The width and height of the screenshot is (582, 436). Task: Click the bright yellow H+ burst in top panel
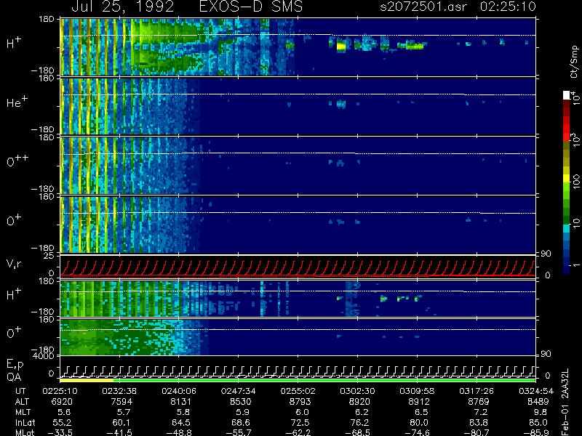tap(340, 47)
